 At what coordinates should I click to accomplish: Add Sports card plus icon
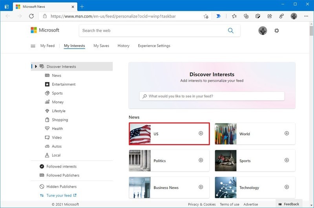click(x=287, y=160)
